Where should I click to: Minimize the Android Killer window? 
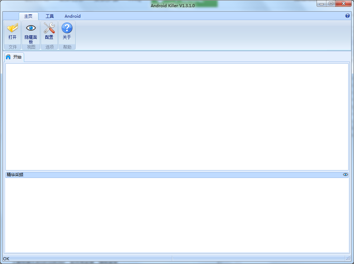pyautogui.click(x=322, y=4)
